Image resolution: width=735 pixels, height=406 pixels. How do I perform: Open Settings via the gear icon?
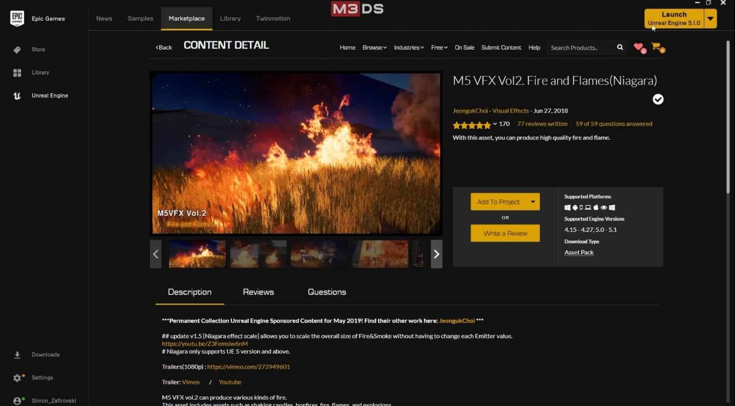point(18,378)
